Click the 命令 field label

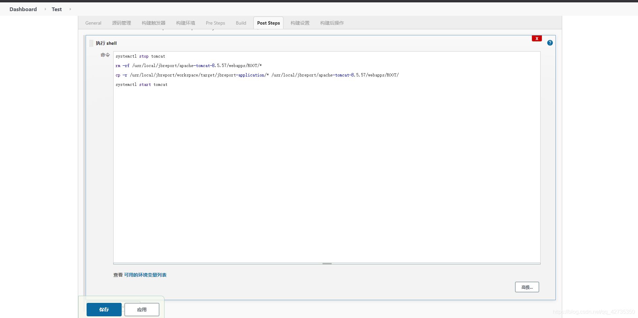pyautogui.click(x=105, y=55)
